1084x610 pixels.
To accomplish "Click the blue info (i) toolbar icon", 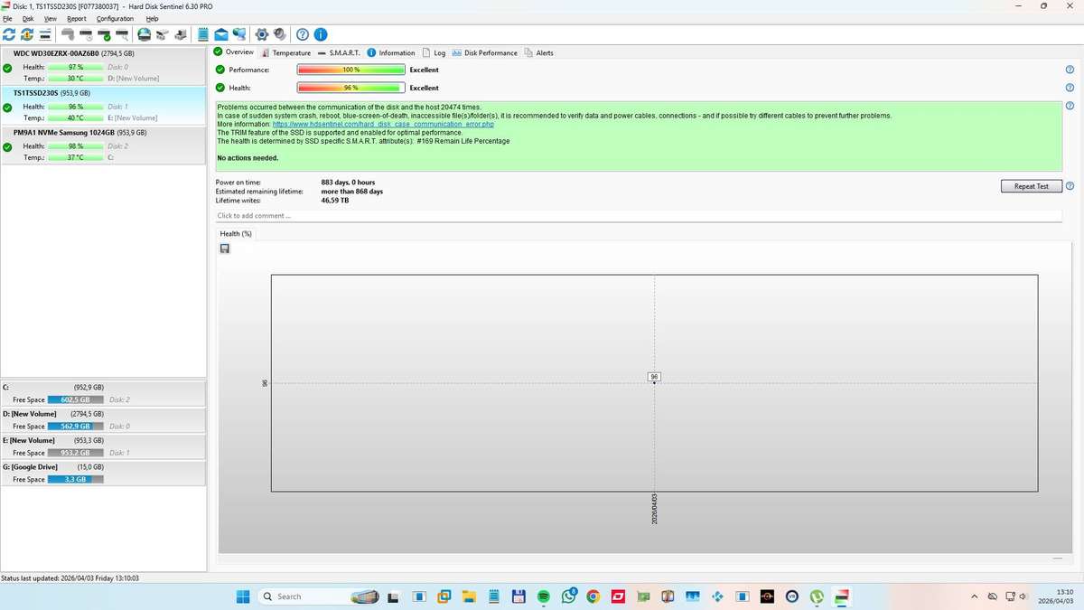I will click(320, 34).
